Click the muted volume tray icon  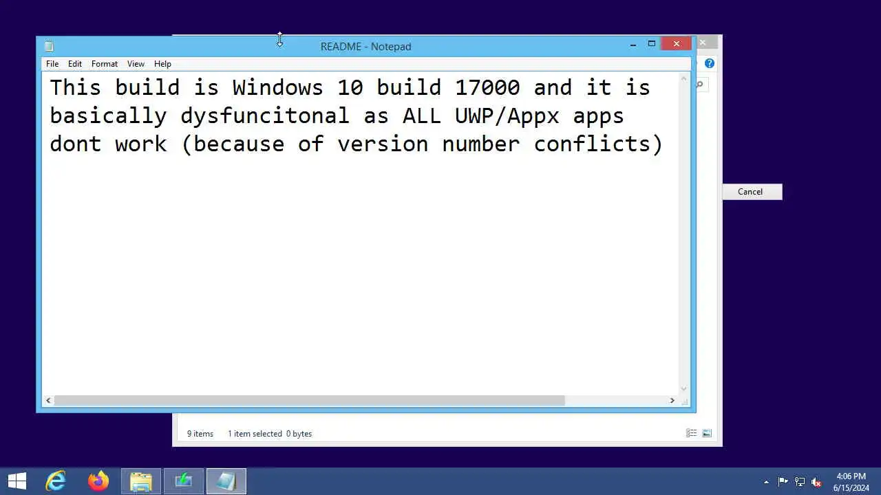coord(816,482)
